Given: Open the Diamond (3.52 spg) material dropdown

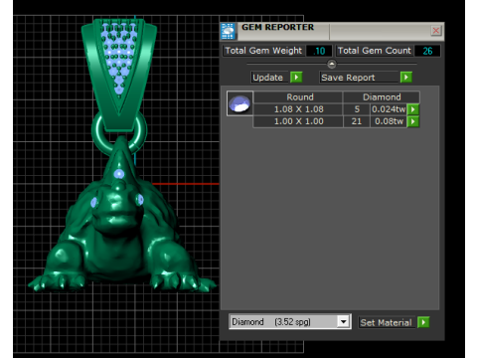Looking at the screenshot, I should click(x=344, y=321).
